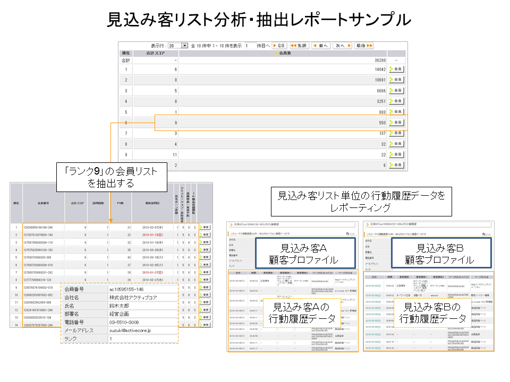510x382 pixels.
Task: Open 会員 list for the 32 members row
Action: tap(396, 144)
